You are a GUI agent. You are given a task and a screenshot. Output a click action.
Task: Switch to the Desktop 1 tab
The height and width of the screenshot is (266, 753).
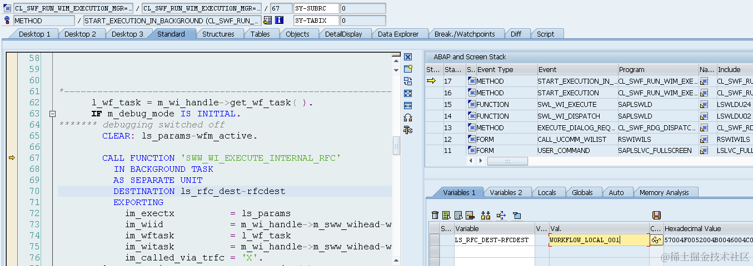[x=34, y=34]
